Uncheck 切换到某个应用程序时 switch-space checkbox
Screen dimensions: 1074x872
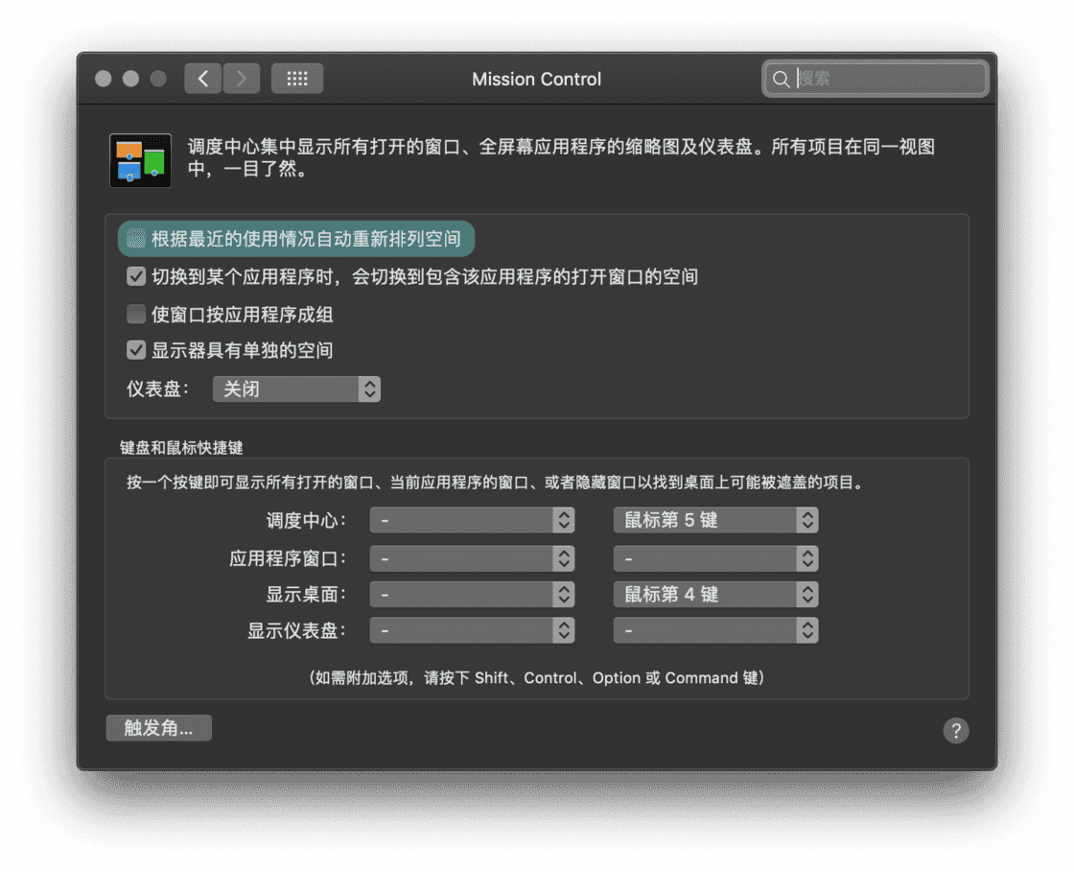(136, 276)
